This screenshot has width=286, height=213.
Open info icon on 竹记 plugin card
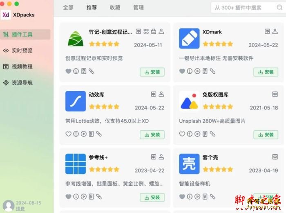[x=76, y=71]
